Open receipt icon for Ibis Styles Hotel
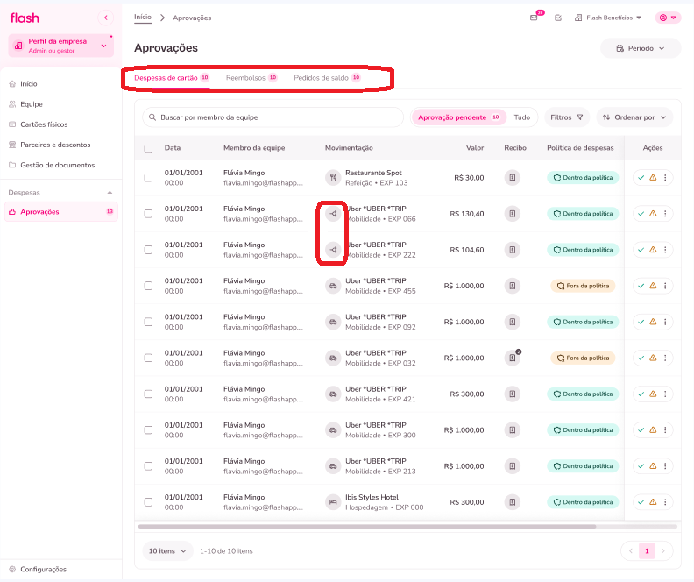The width and height of the screenshot is (694, 582). click(x=512, y=502)
